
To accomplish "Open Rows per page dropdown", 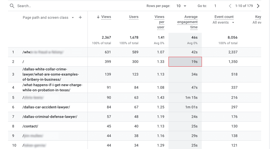I will coord(181,6).
